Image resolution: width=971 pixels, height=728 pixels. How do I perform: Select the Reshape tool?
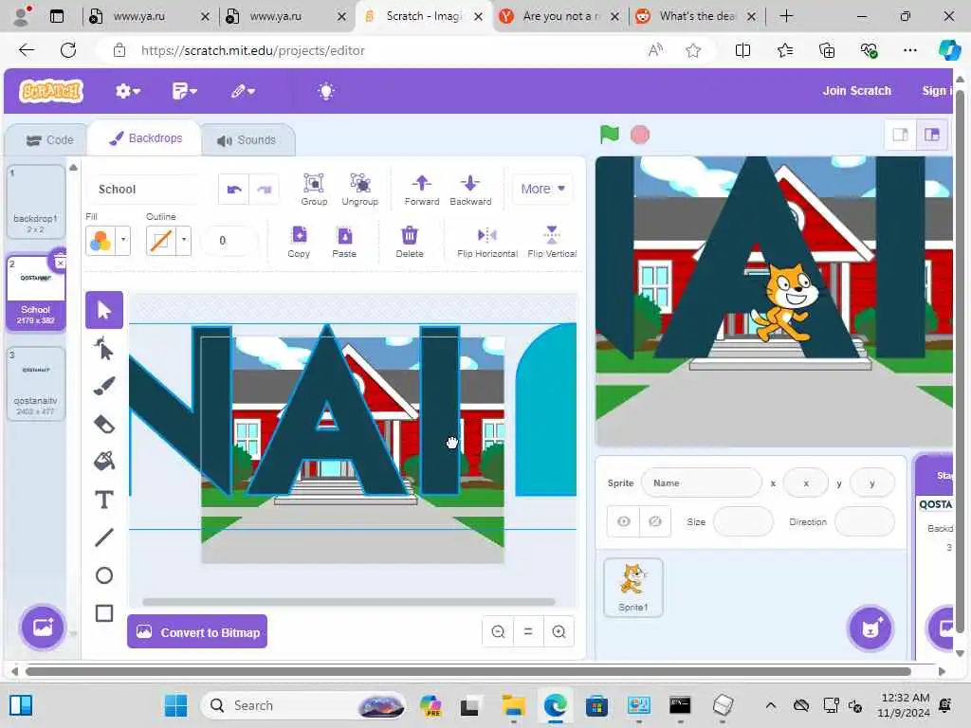[x=104, y=349]
